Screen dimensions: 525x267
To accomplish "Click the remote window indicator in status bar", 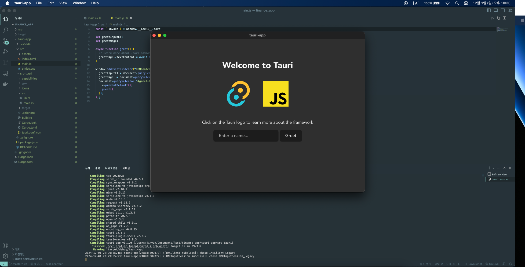I will tap(4, 264).
